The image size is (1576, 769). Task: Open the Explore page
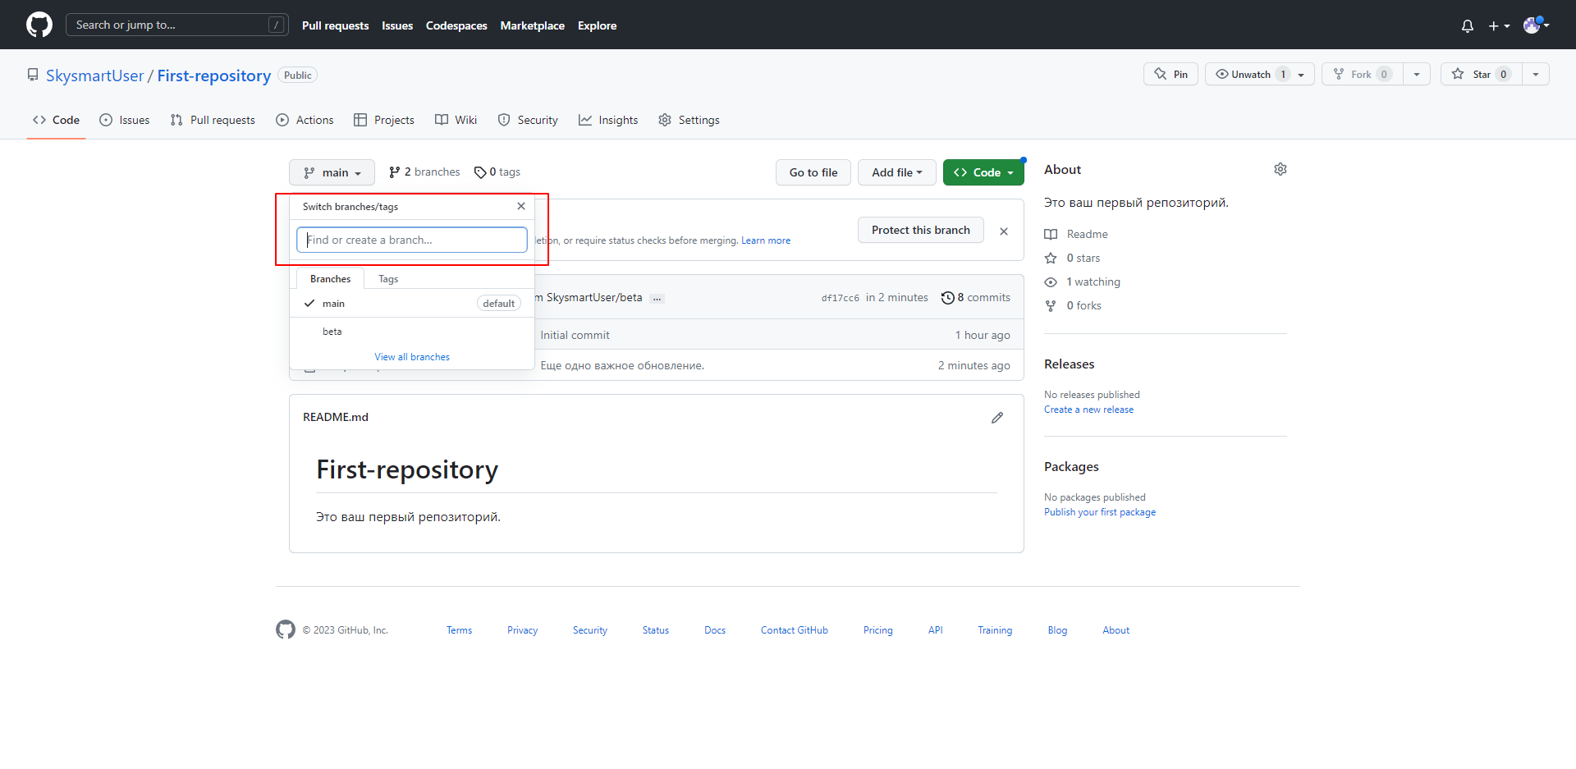pos(597,25)
